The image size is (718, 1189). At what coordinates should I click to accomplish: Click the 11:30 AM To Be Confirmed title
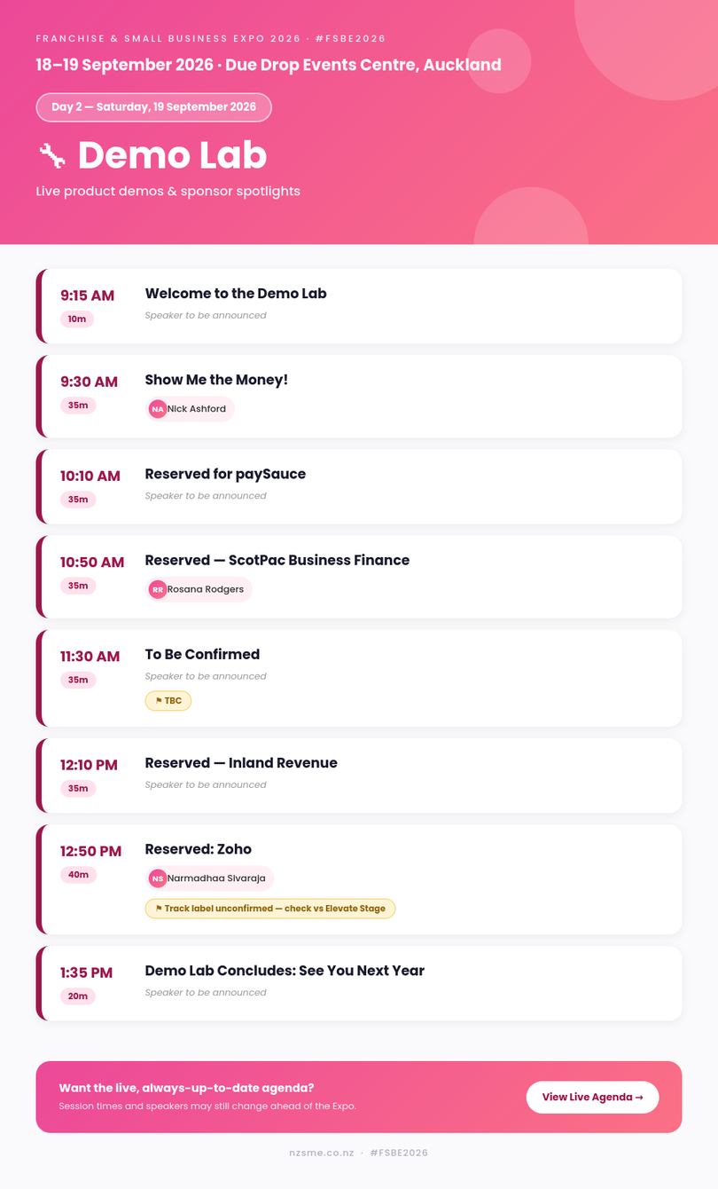pyautogui.click(x=202, y=655)
